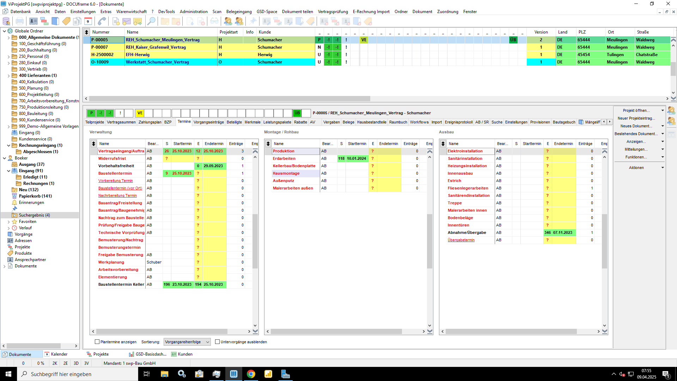Click the sort arrows icon in Verwaltung table
Image resolution: width=677 pixels, height=381 pixels.
click(x=93, y=144)
